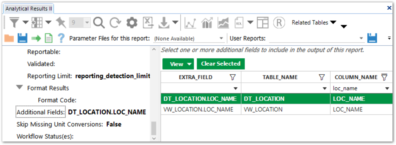Click the orange open folder icon
This screenshot has width=396, height=145.
coord(9,39)
